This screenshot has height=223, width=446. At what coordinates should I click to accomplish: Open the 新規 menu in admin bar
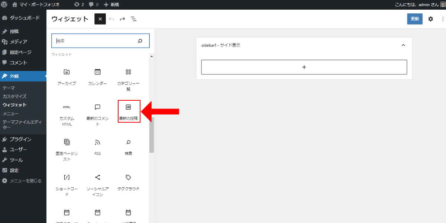[x=111, y=5]
